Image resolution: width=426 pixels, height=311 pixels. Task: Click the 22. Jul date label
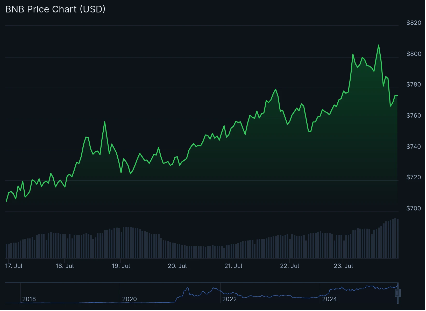coord(290,266)
